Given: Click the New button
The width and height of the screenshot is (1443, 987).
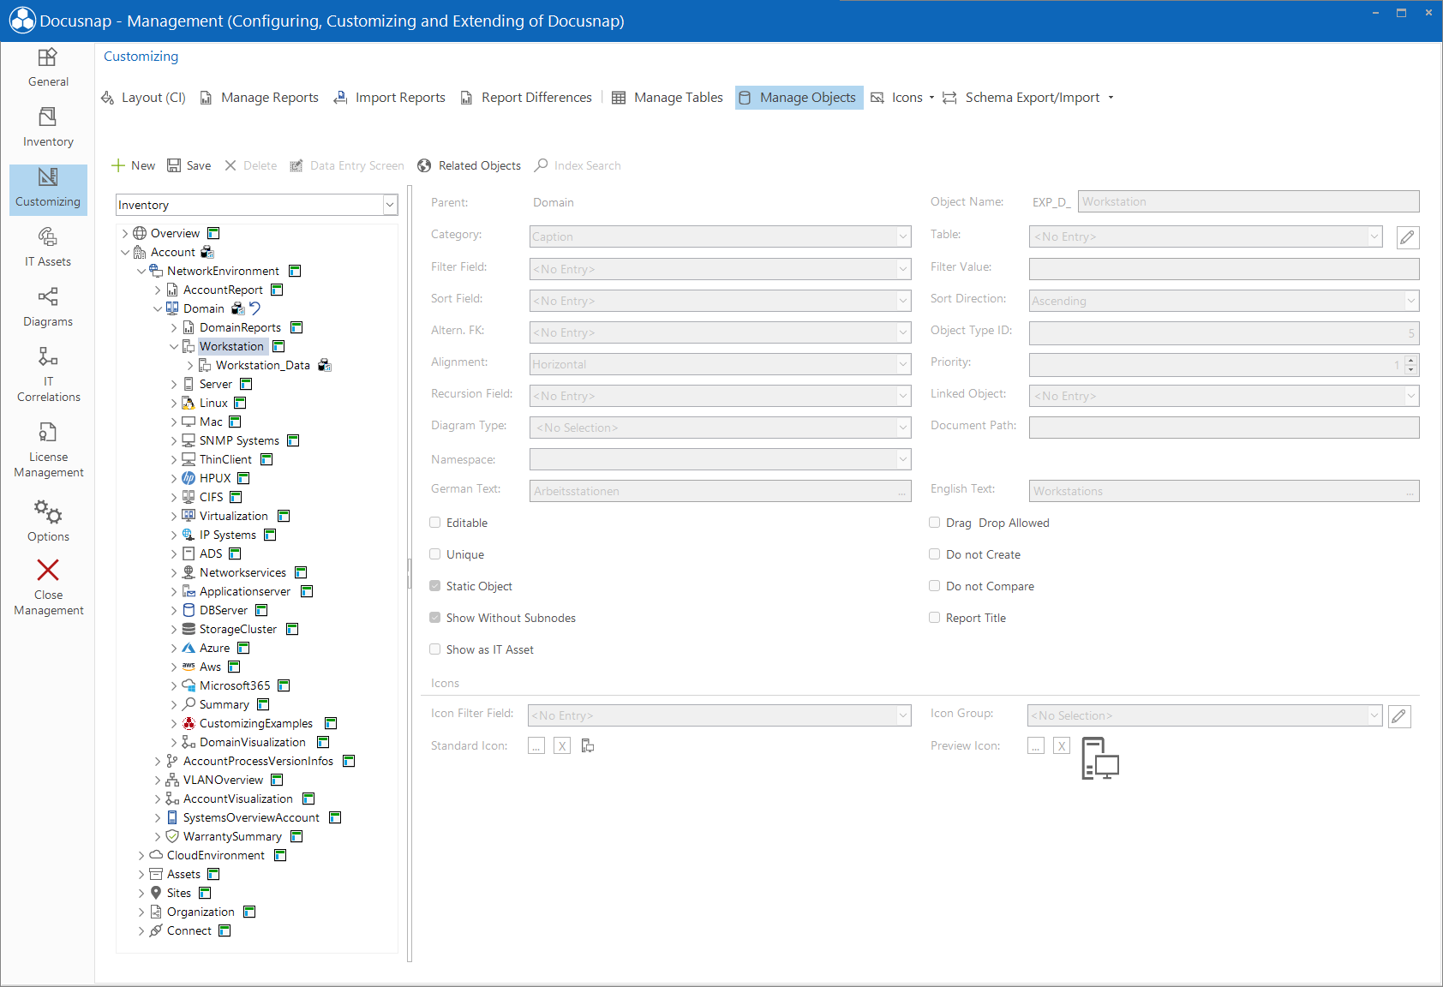Looking at the screenshot, I should click(x=134, y=165).
